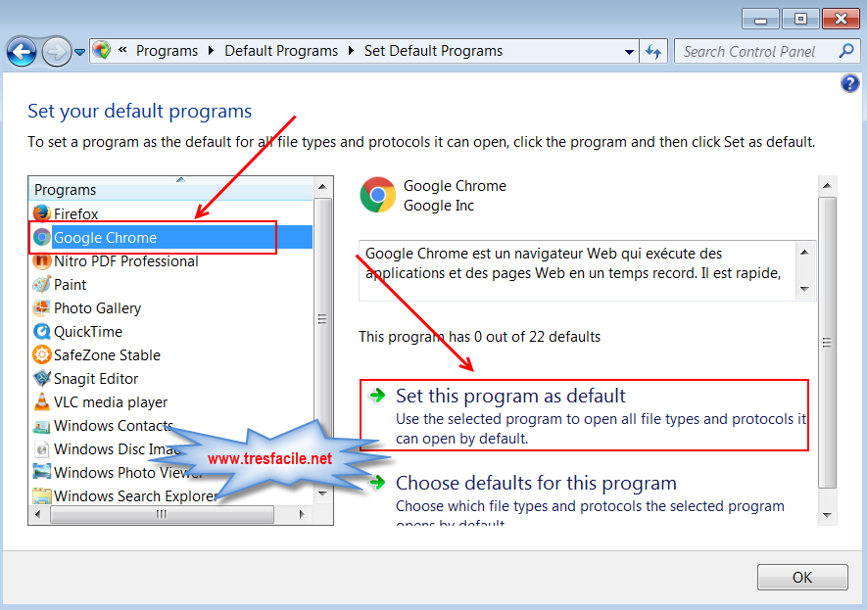Click green arrow beside Set this program as default
Image resolution: width=867 pixels, height=610 pixels.
(377, 395)
